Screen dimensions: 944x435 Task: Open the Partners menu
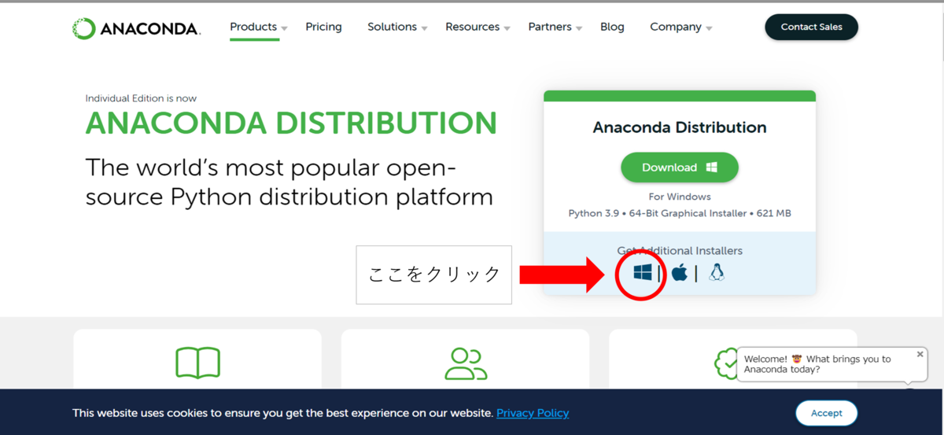pyautogui.click(x=550, y=27)
